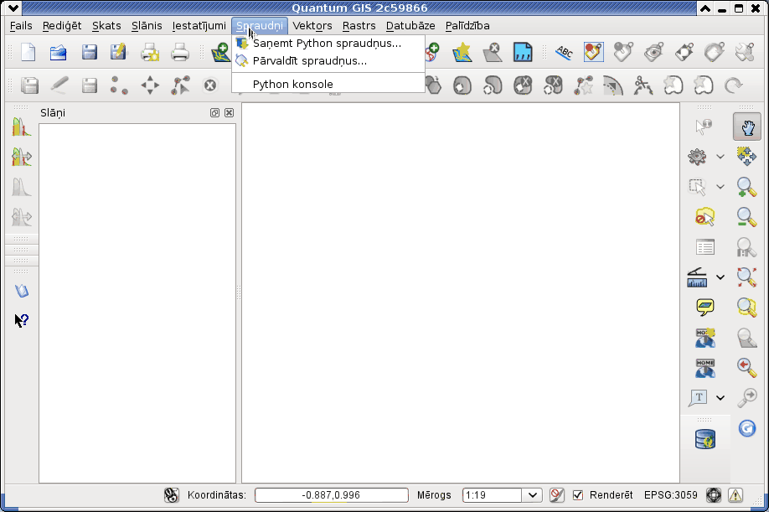
Task: Click the What's This help cursor icon
Action: [22, 321]
